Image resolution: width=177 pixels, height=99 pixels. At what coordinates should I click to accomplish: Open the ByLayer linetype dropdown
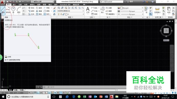[x=132, y=14]
